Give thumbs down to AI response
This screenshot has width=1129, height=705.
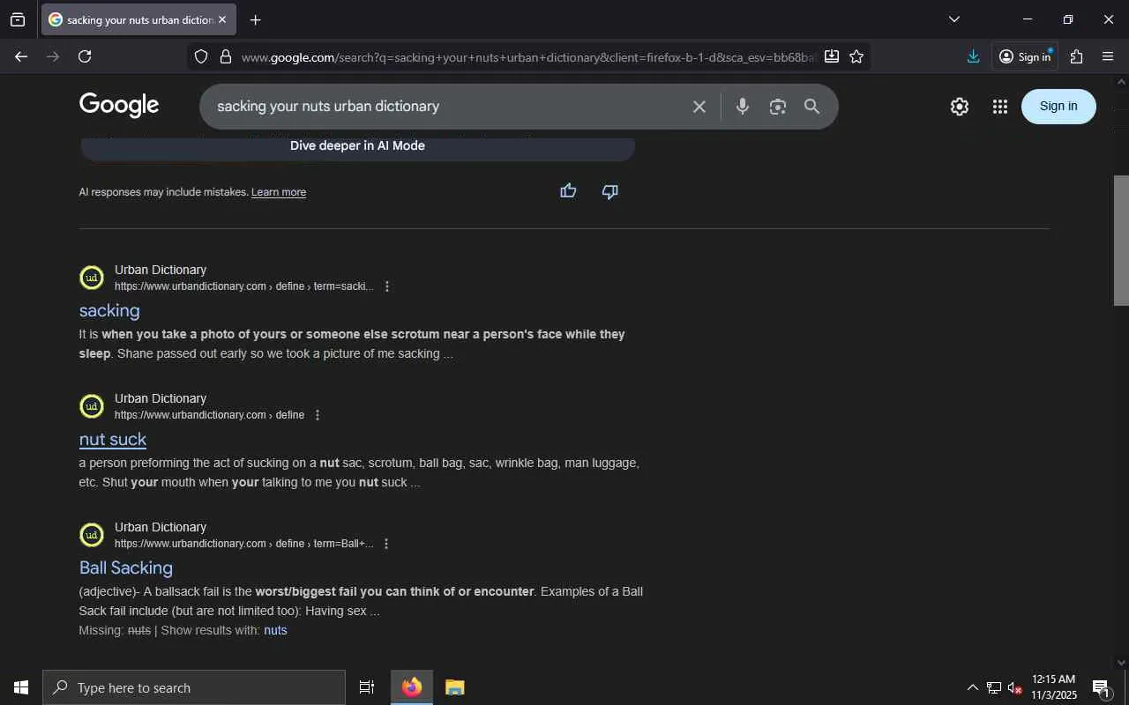click(x=609, y=191)
